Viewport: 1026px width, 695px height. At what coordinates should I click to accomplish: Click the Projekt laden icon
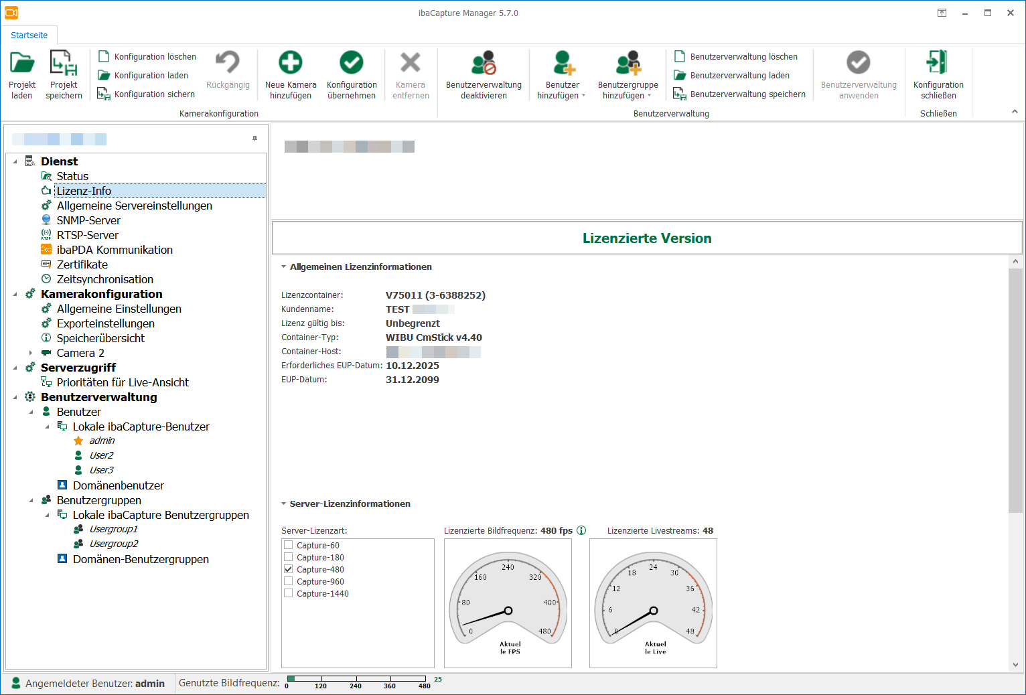tap(22, 63)
